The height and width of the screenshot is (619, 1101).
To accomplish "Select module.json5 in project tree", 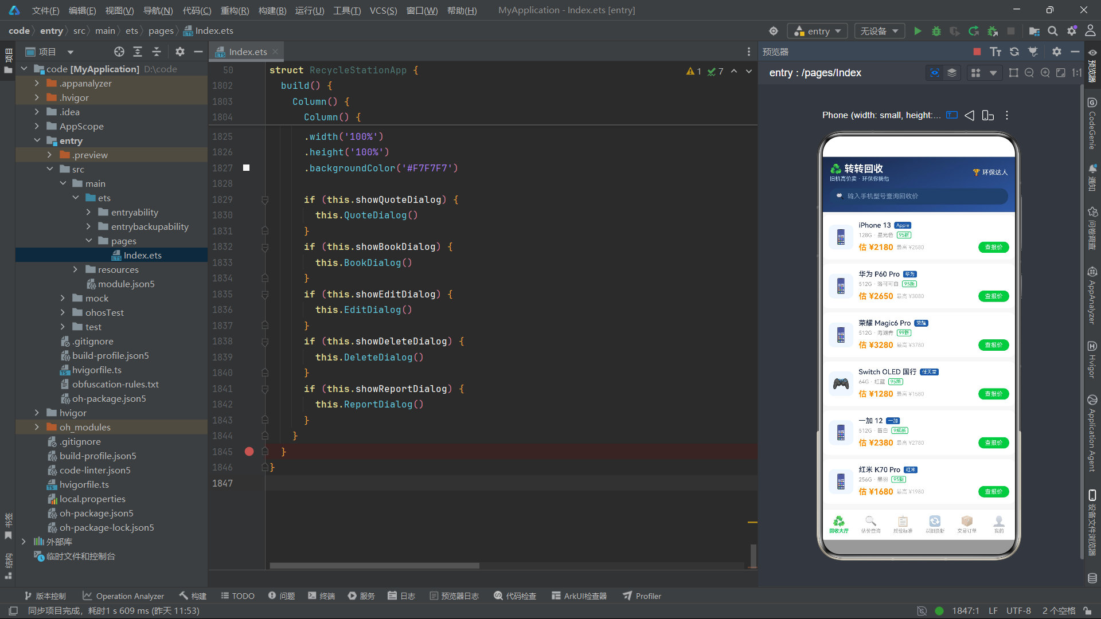I will tap(126, 284).
